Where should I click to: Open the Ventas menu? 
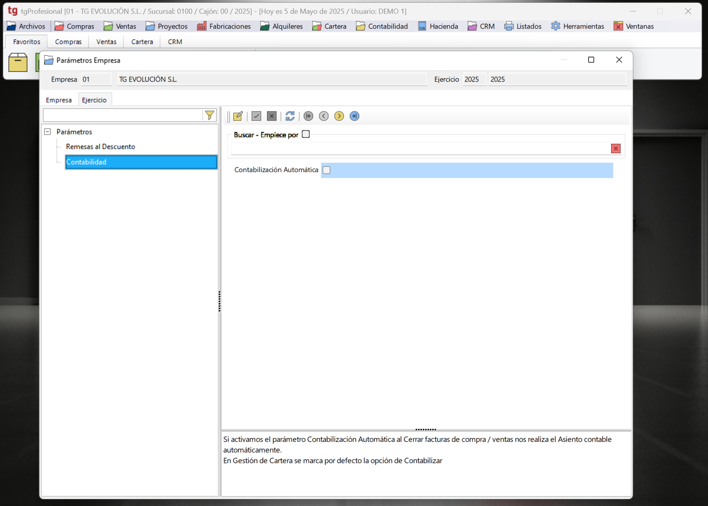(x=120, y=26)
